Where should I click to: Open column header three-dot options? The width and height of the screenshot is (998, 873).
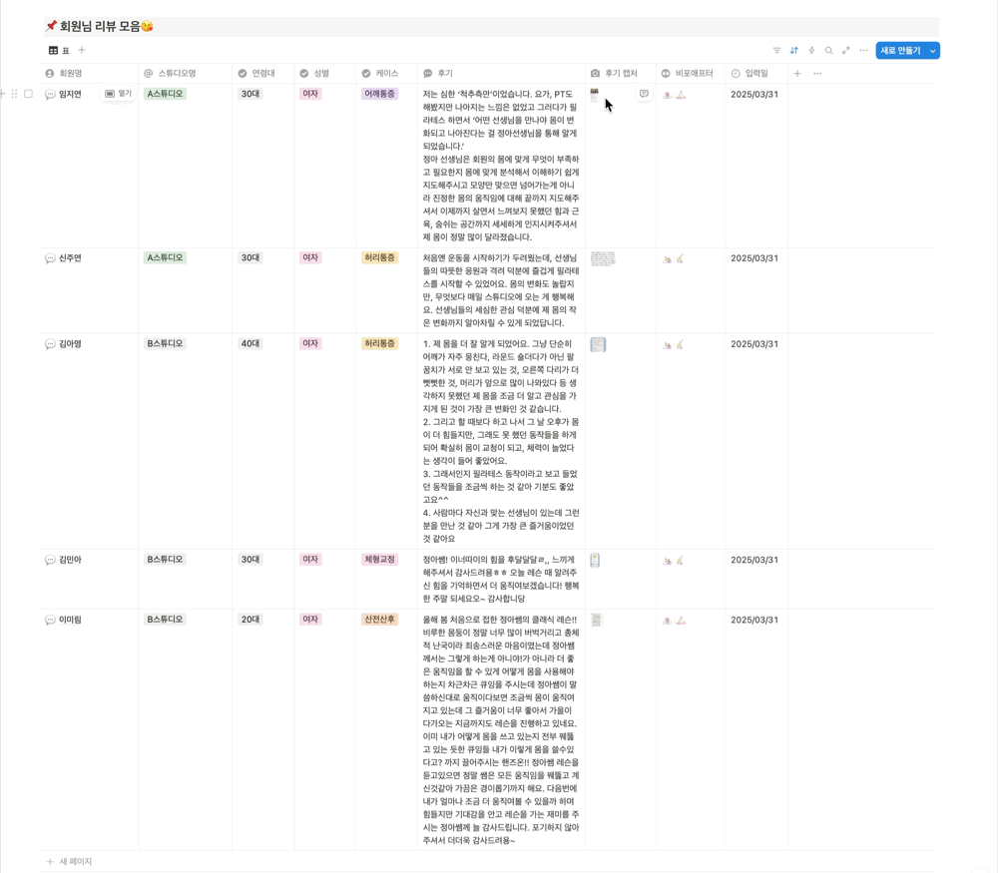point(817,73)
